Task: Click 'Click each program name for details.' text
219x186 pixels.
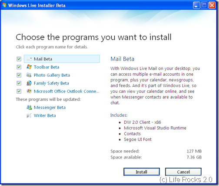Action: click(x=52, y=47)
